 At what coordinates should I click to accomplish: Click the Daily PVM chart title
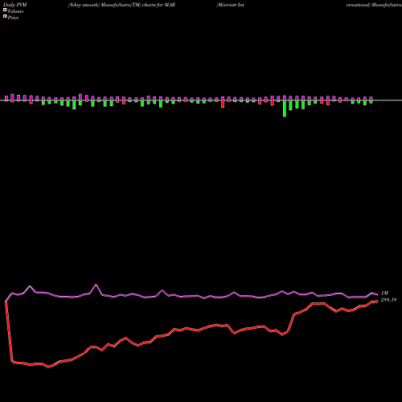(x=15, y=5)
